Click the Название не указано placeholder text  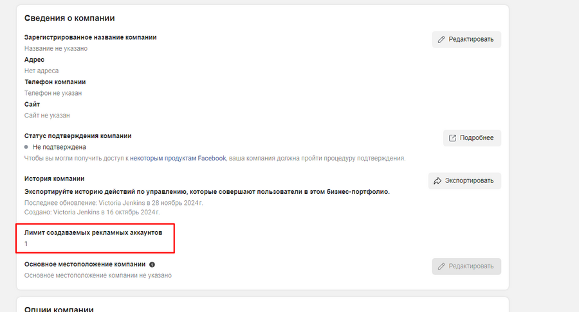point(56,49)
